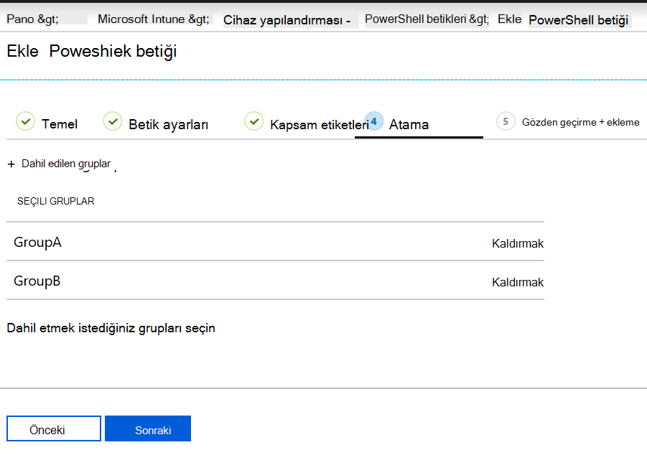This screenshot has height=455, width=647.
Task: Remove GroupA with its Kaldırmak link
Action: pos(518,243)
